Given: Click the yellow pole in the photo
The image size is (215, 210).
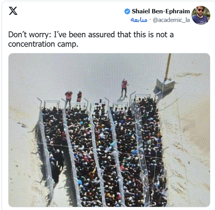Looking at the screenshot, I should (168, 67).
